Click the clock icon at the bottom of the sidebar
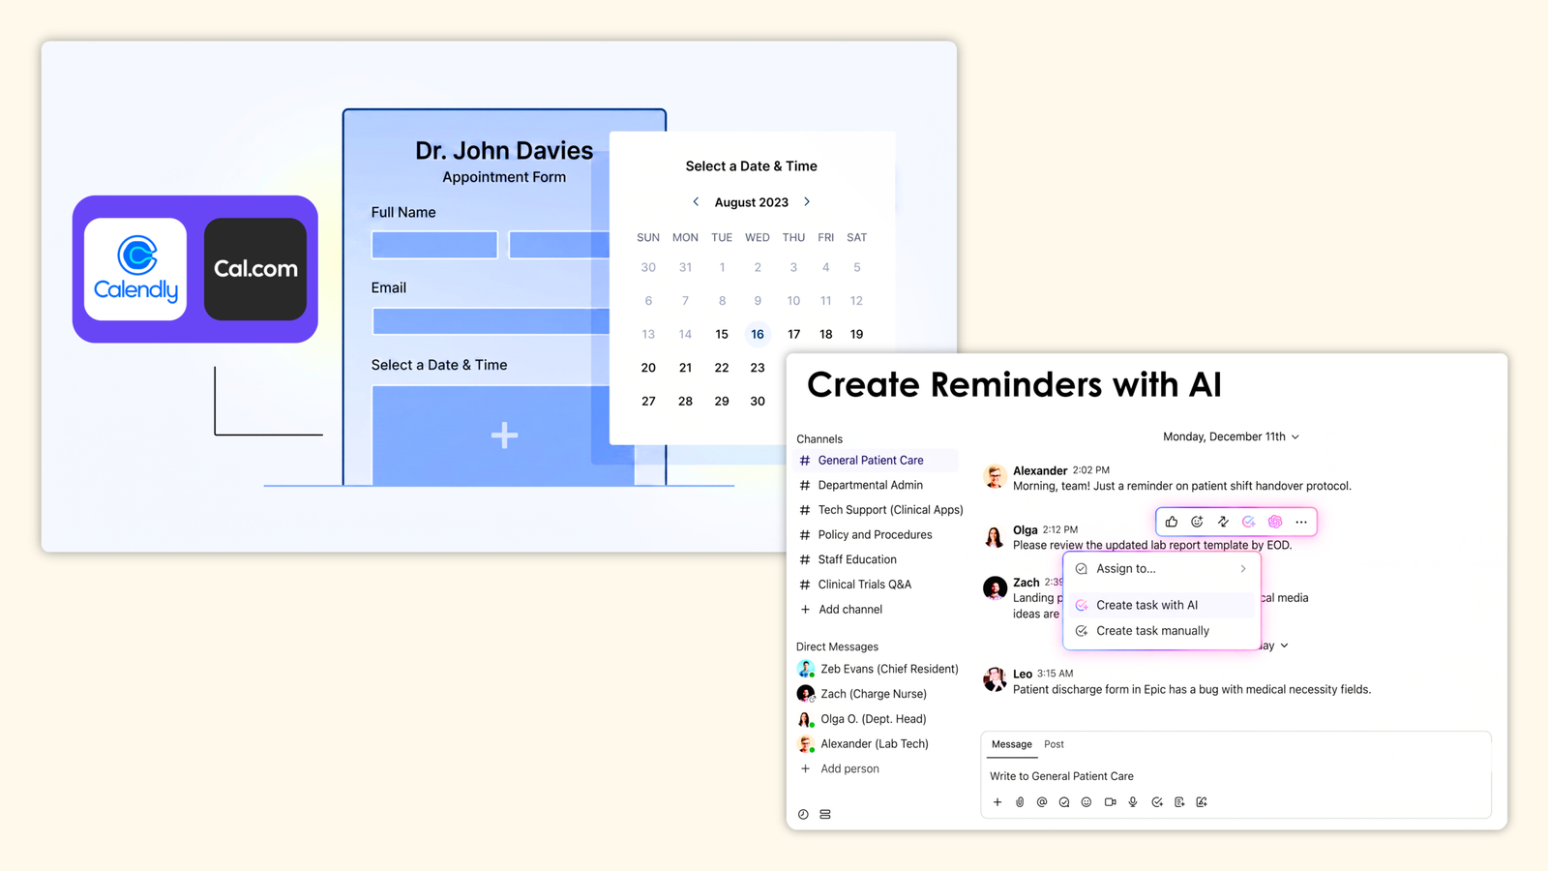 (x=803, y=815)
